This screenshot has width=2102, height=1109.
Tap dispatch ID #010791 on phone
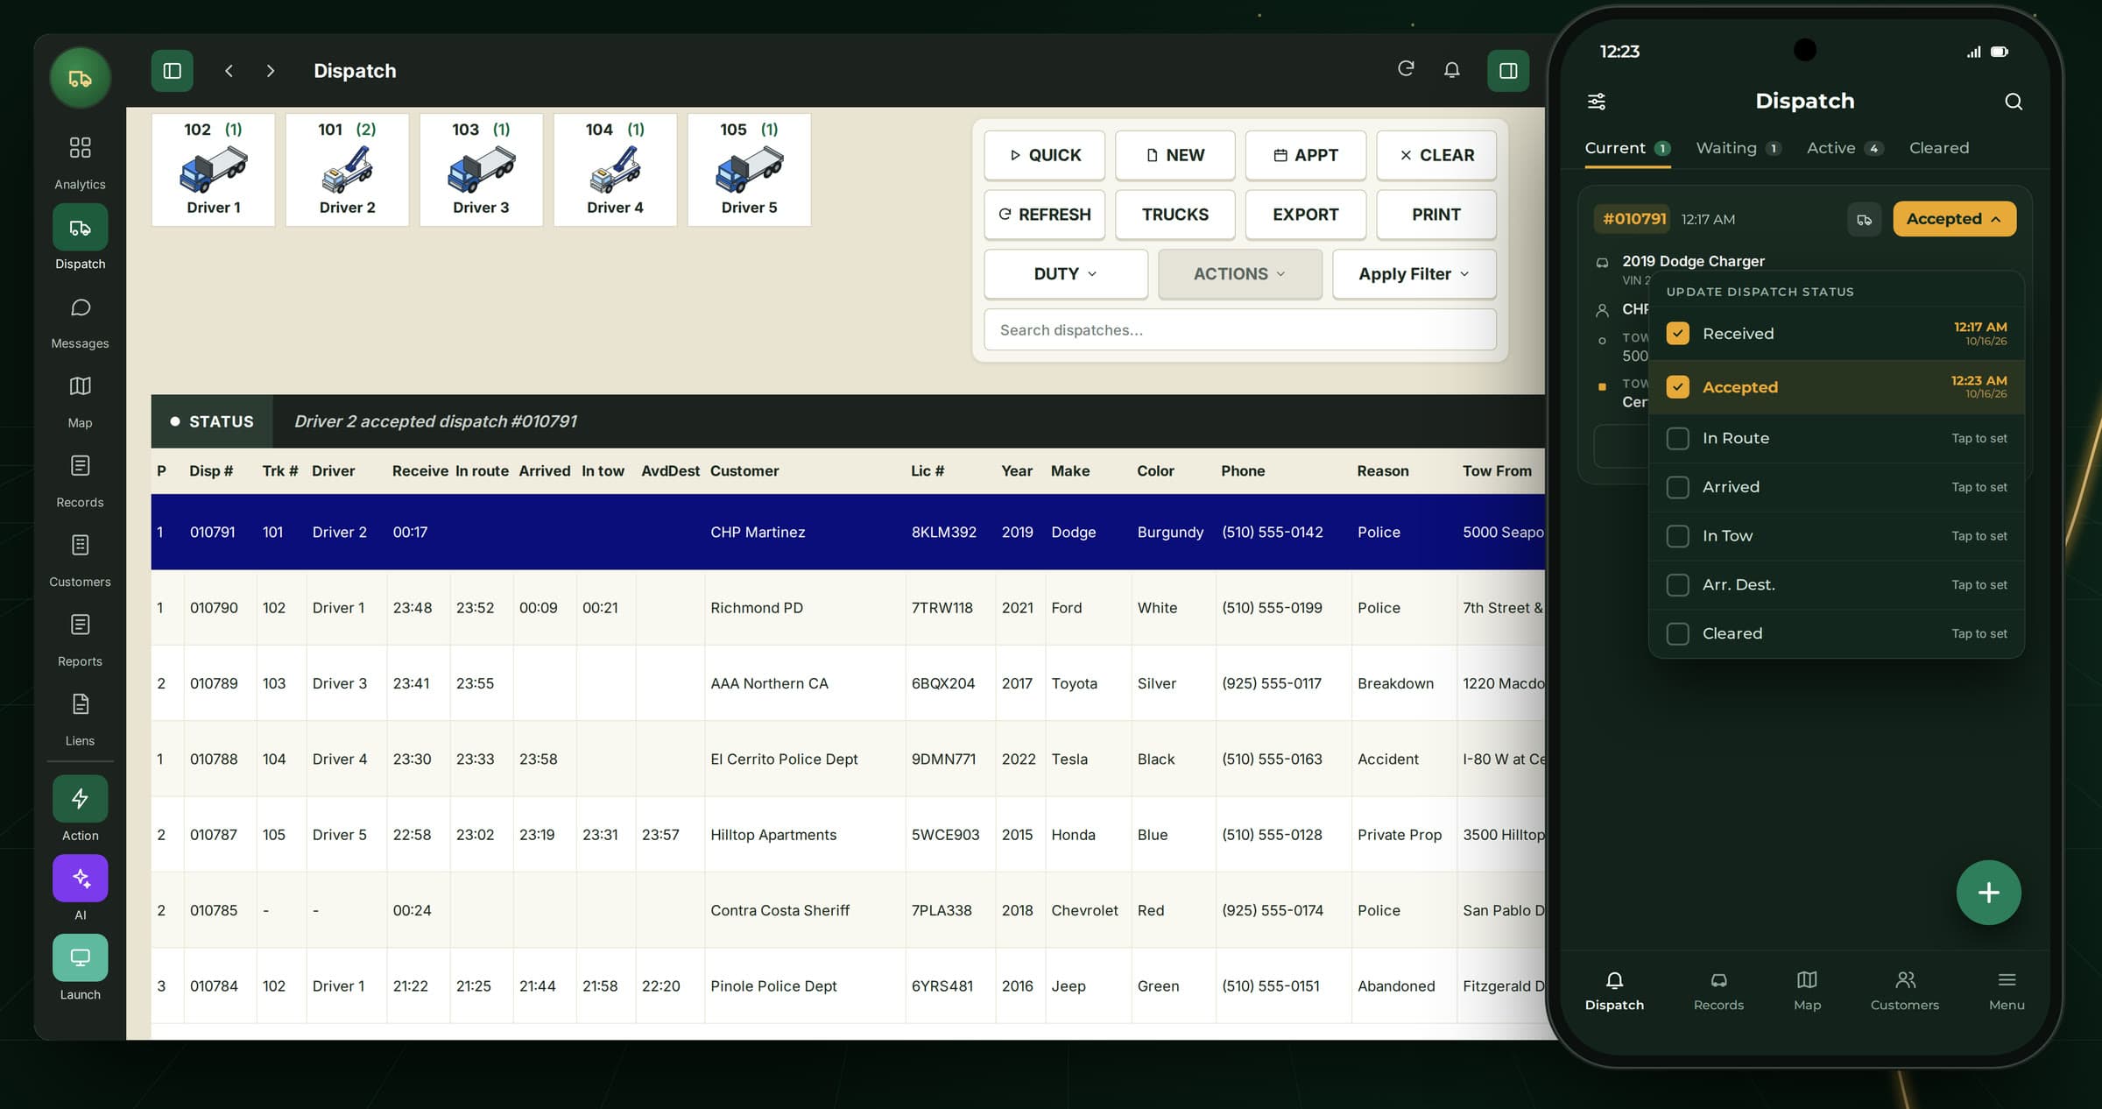tap(1633, 219)
